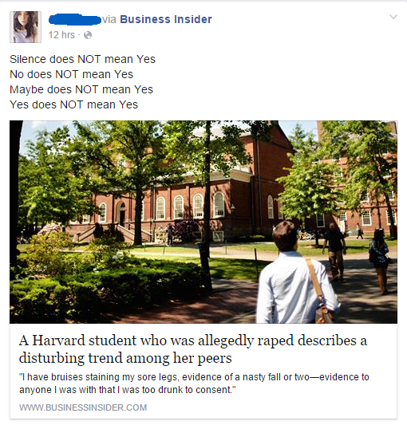Click the public globe privacy icon
The width and height of the screenshot is (407, 425).
click(x=88, y=35)
